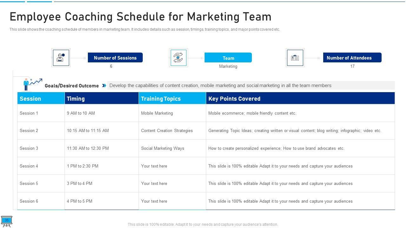
Task: Select the light blue Team button
Action: [228, 58]
